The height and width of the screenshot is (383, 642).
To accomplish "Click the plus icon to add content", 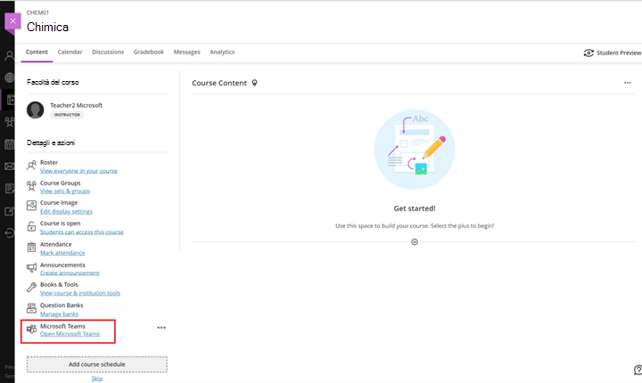I will click(x=415, y=242).
